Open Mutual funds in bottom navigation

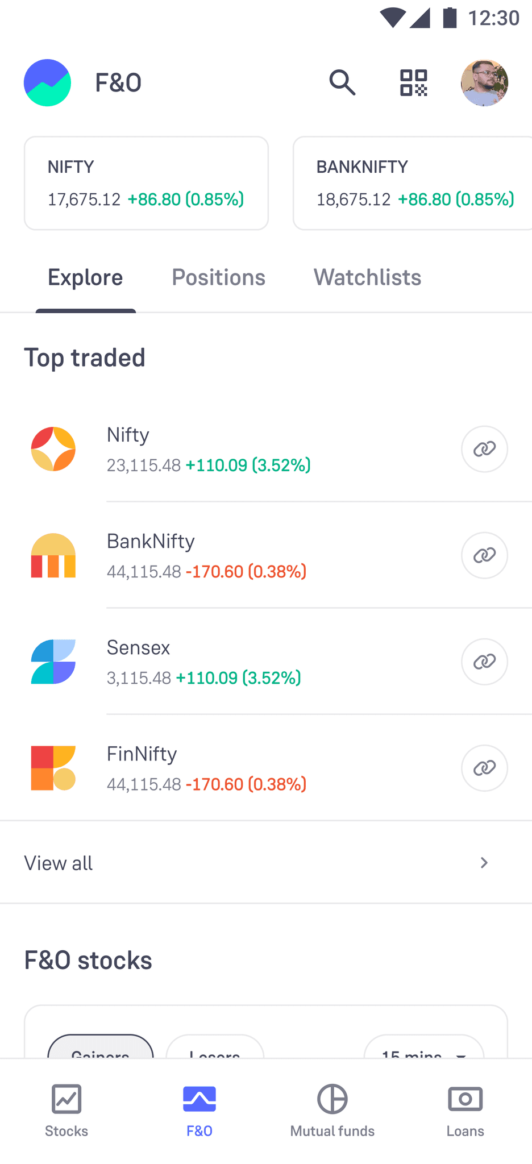(332, 1110)
